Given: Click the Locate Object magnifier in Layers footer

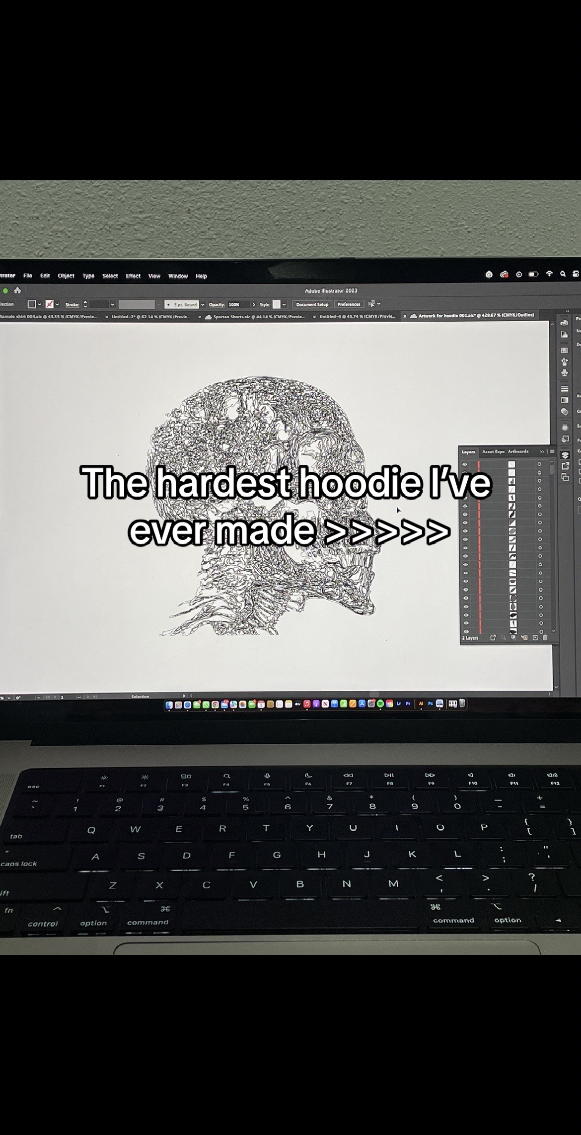Looking at the screenshot, I should point(504,637).
